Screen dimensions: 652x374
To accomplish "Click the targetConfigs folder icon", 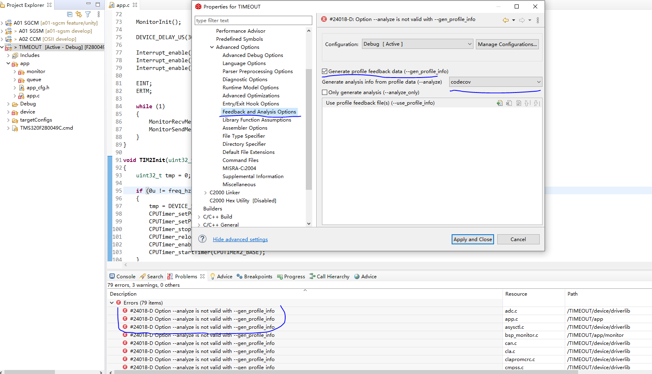I will pyautogui.click(x=15, y=120).
